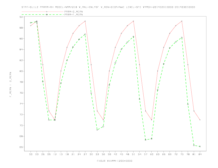Screen dimensions: 218x168
Task: Click the y-axis tick label 68
Action: 21,136
